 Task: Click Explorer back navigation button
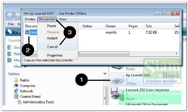(x=10, y=16)
